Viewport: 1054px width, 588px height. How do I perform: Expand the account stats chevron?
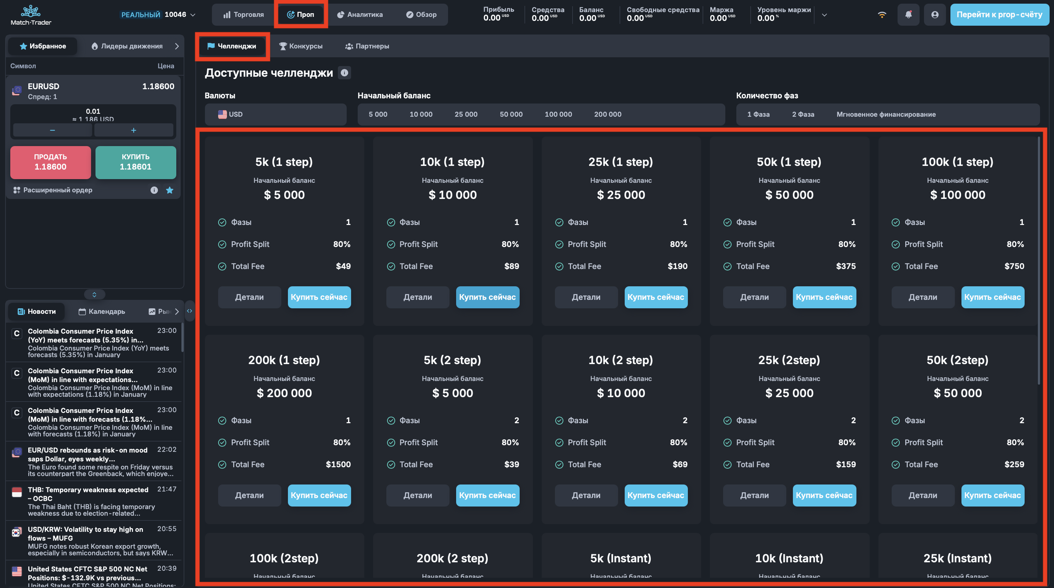click(x=824, y=15)
